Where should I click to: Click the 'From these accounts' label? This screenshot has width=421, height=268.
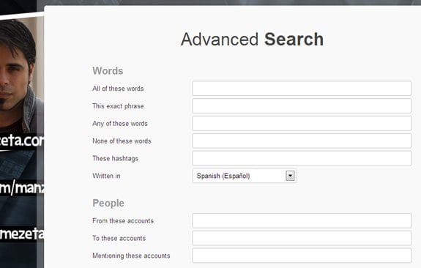tap(123, 220)
